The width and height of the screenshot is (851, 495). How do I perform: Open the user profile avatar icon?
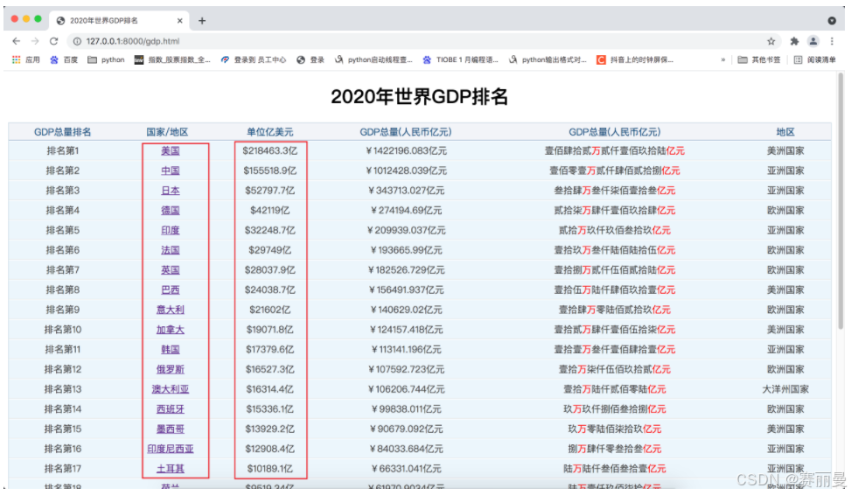point(813,41)
